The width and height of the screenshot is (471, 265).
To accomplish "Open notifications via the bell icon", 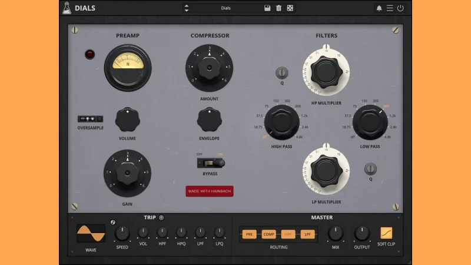I will pyautogui.click(x=379, y=8).
